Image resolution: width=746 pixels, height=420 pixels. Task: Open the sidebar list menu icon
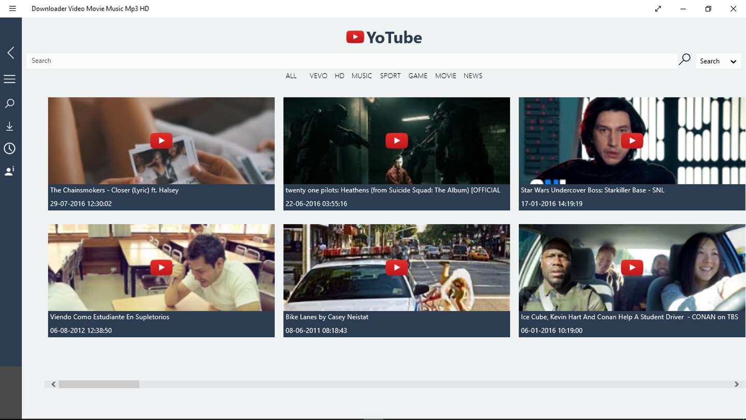(9, 79)
